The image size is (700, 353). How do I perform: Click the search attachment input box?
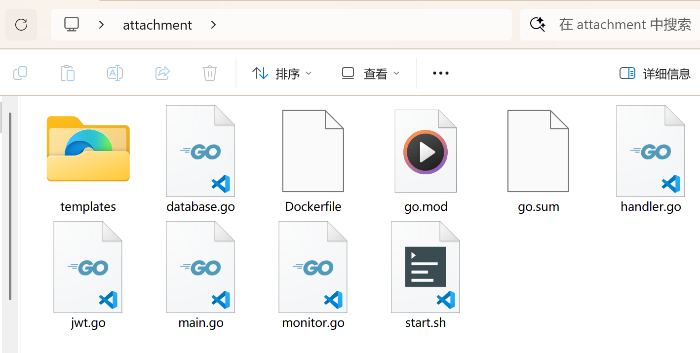click(624, 25)
